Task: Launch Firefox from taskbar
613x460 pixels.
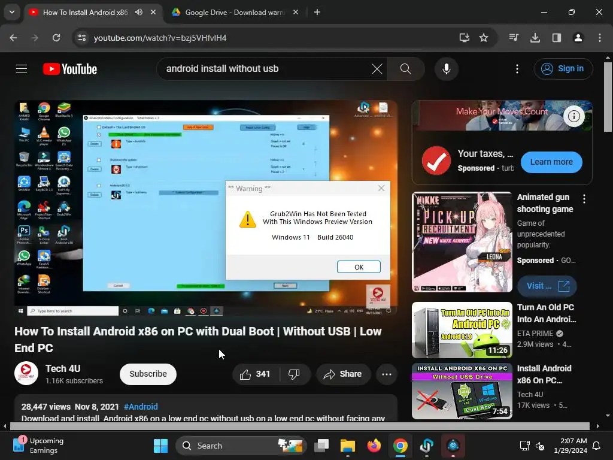Action: [x=374, y=446]
